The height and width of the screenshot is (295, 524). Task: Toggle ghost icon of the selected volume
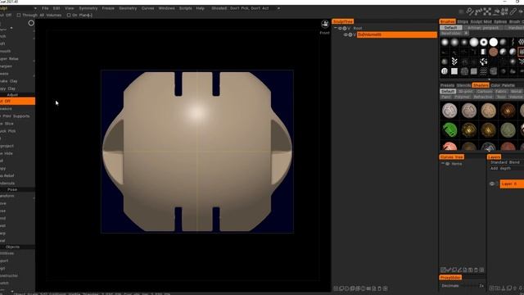tap(350, 34)
